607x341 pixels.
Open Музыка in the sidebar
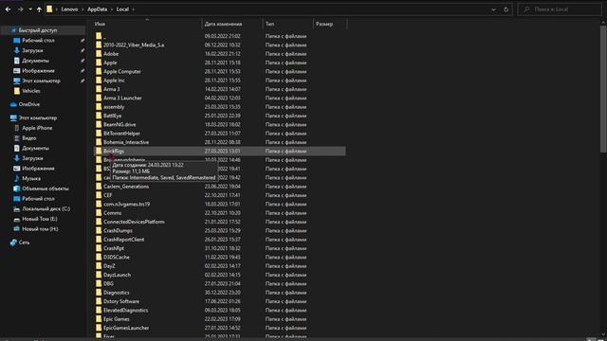tap(31, 179)
